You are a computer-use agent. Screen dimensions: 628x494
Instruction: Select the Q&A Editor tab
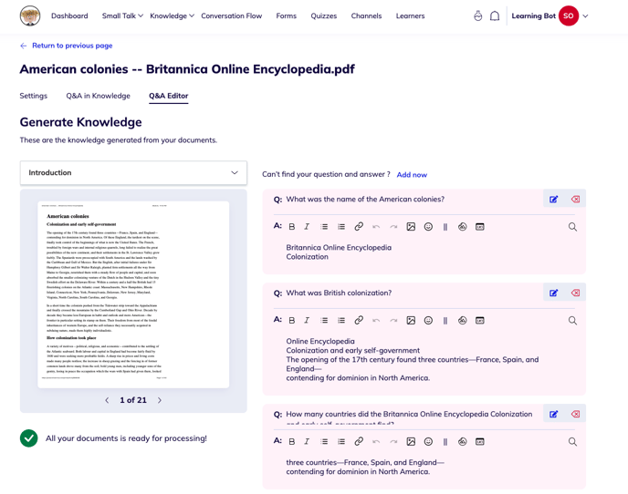[x=169, y=96]
